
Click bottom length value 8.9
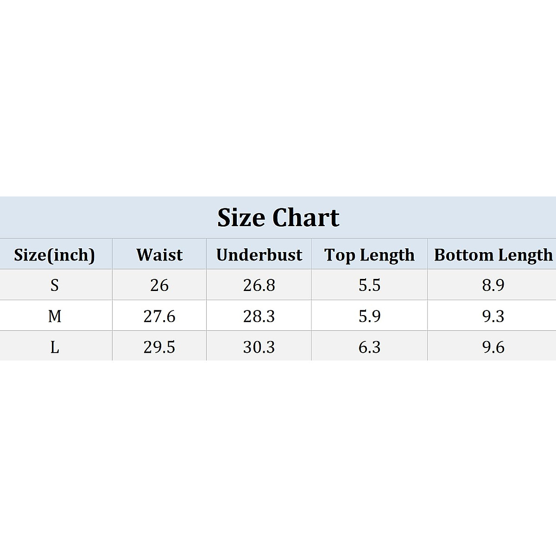click(x=493, y=285)
